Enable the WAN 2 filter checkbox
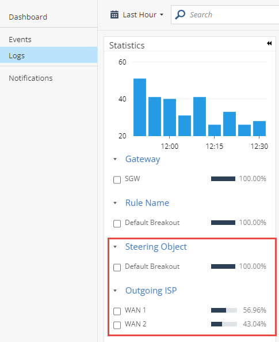279x342 pixels. coord(117,325)
